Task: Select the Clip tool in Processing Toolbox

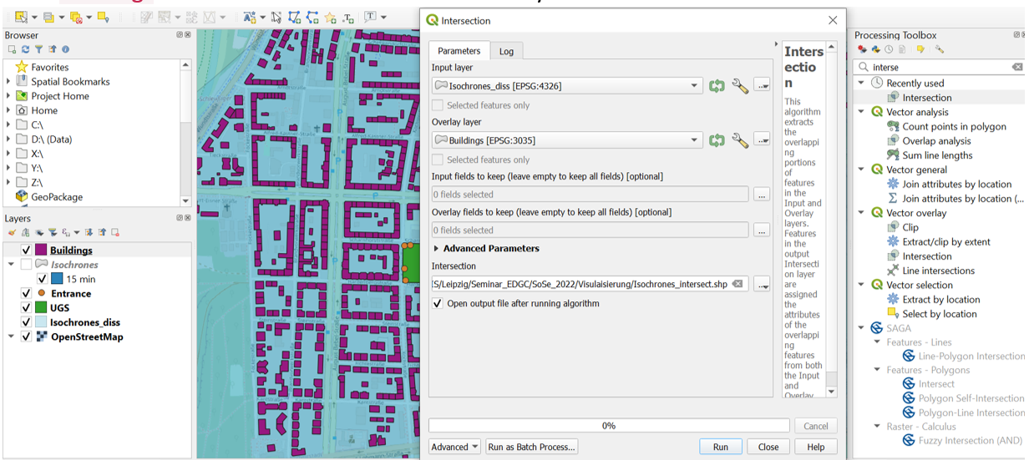Action: [x=910, y=227]
